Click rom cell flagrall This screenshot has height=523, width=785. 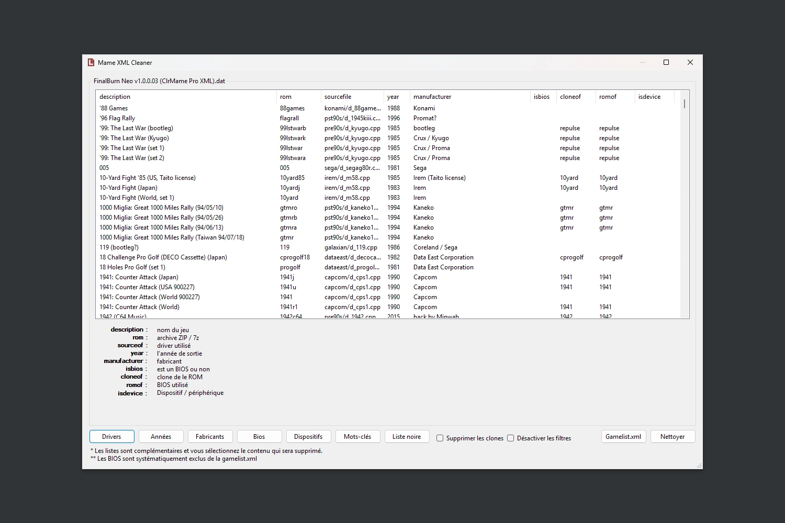[x=289, y=118]
